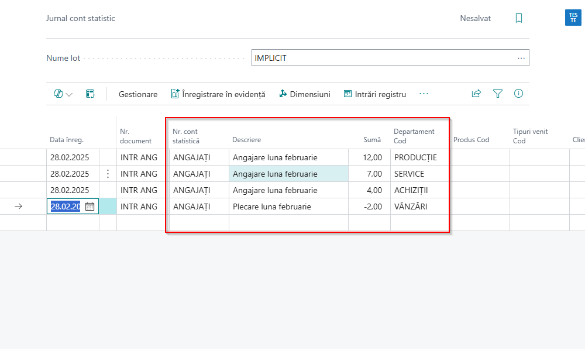585x351 pixels.
Task: Click ANGAJAȚI account in VÂNZĂRI row
Action: click(x=199, y=207)
